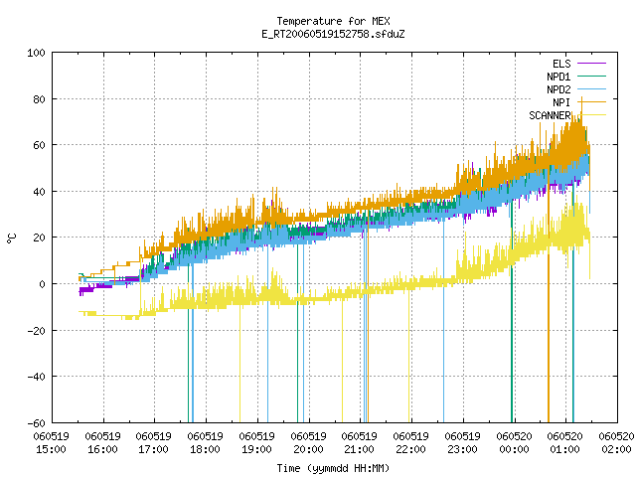
Task: Click the x-axis tick label 060519 15:00
Action: tap(51, 443)
